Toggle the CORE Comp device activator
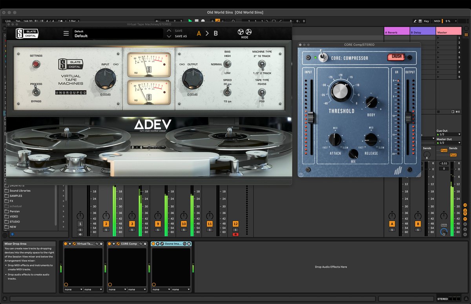 coord(110,244)
